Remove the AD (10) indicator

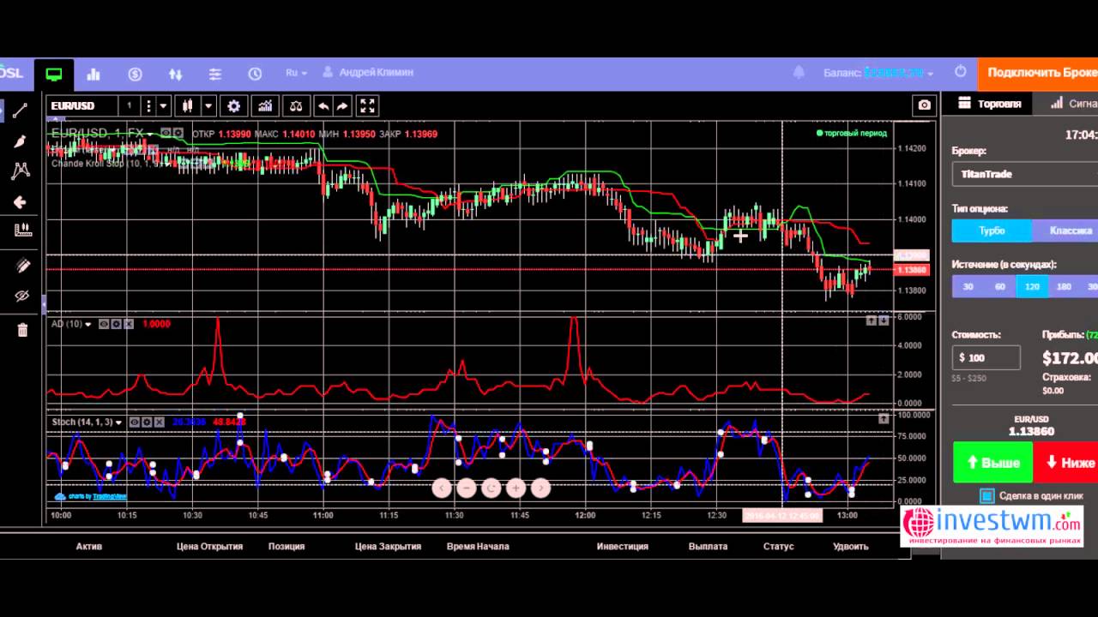click(x=129, y=324)
